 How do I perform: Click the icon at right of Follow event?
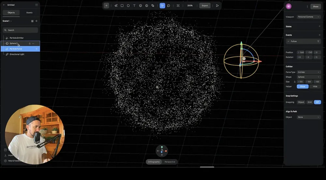coord(318,42)
